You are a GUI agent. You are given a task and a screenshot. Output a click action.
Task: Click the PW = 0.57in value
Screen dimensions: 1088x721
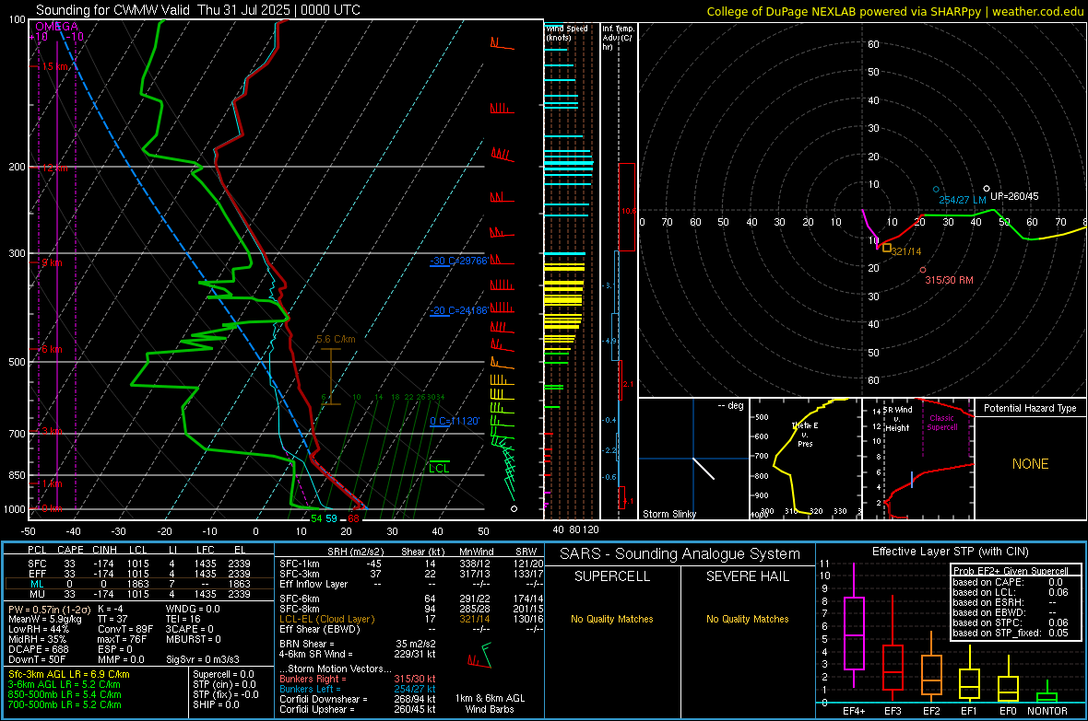[49, 610]
